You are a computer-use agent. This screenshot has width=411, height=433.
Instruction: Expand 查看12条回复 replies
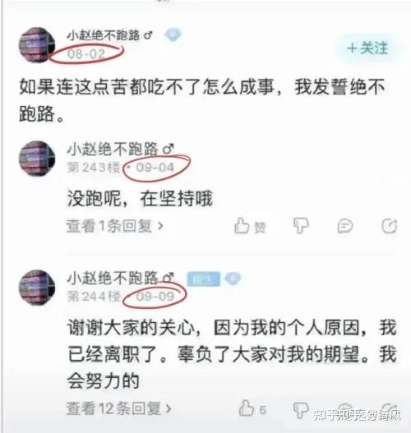[x=118, y=408]
